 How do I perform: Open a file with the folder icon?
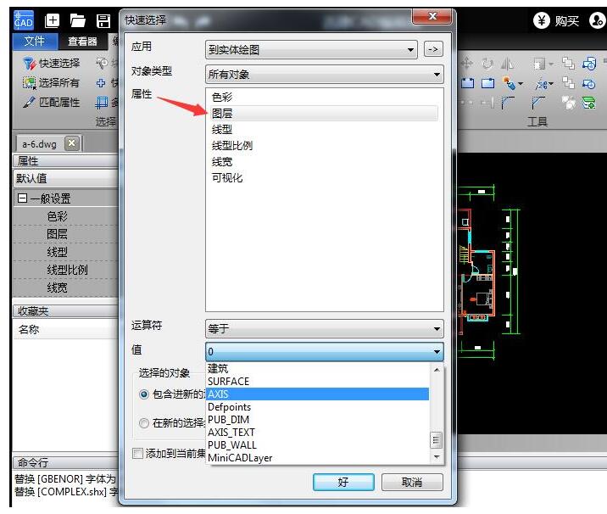(x=77, y=20)
